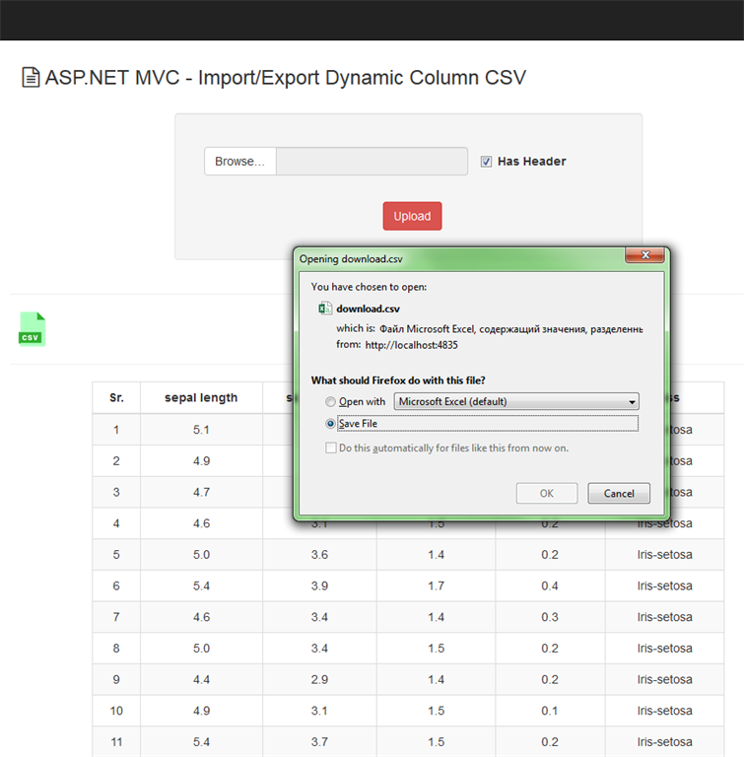Click the green CSV export icon

tap(33, 329)
